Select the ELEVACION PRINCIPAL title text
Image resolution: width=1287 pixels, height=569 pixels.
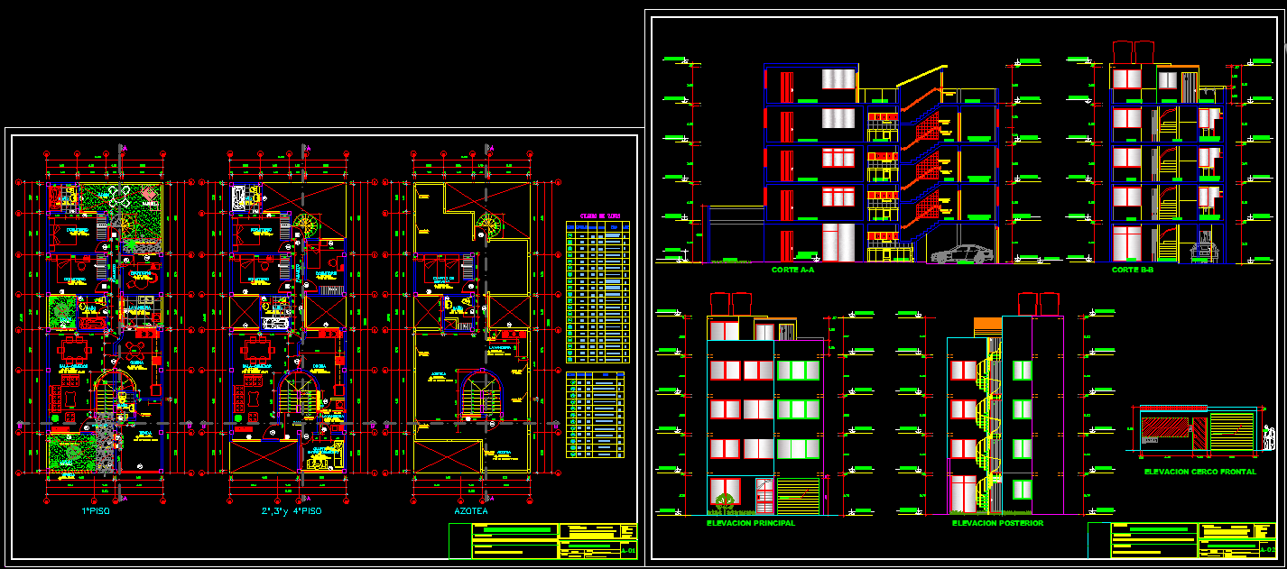(751, 523)
